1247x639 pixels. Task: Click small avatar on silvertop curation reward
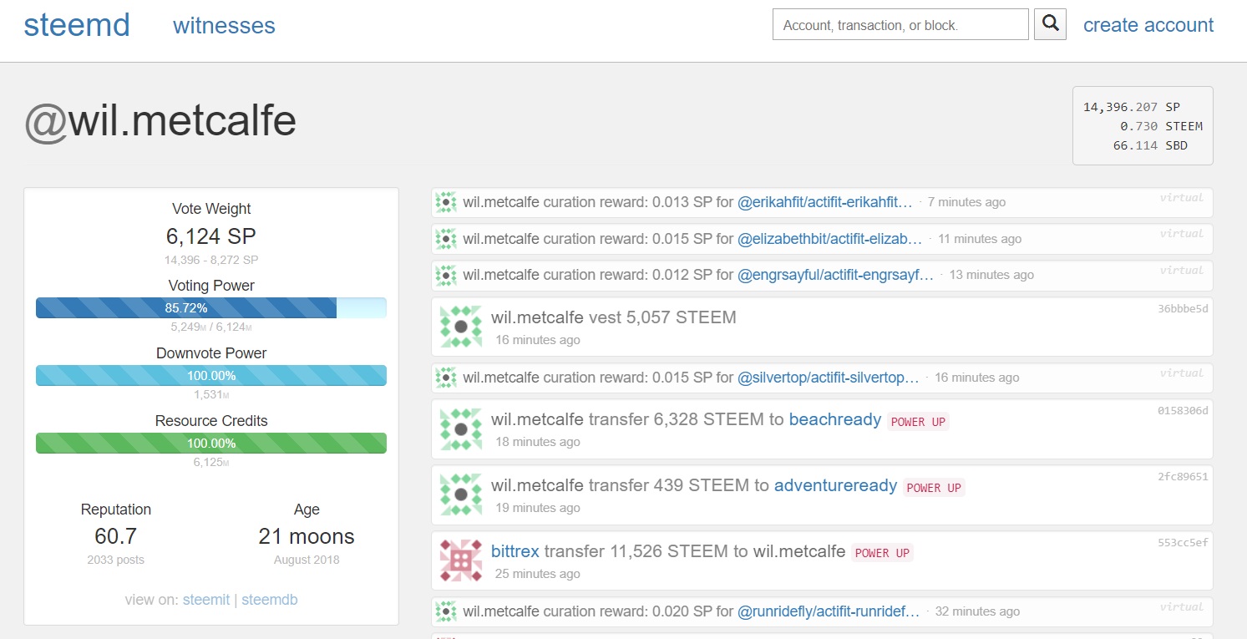446,378
